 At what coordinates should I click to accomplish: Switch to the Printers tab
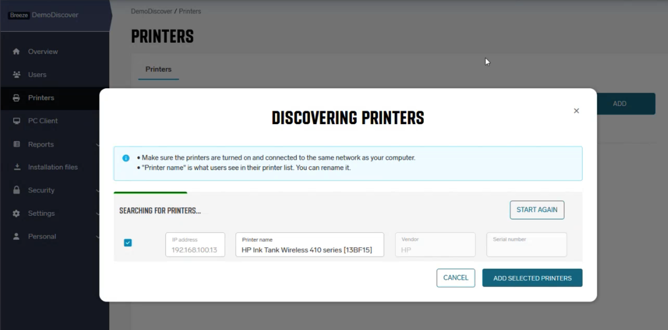point(158,69)
